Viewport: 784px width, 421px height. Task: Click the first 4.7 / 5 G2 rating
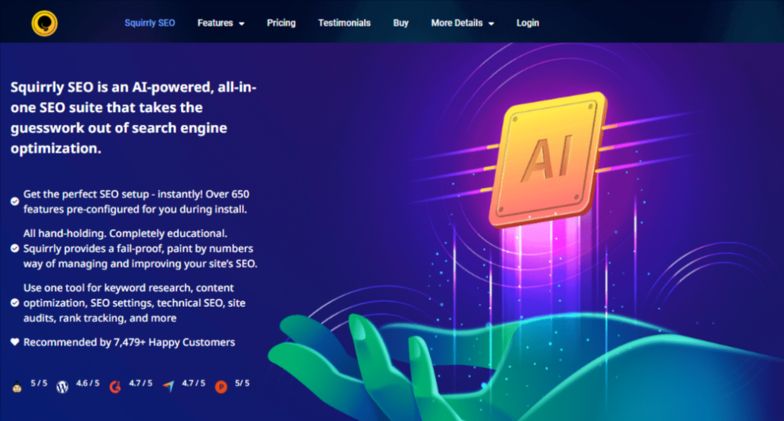(141, 383)
